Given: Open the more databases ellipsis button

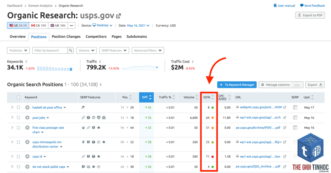Looking at the screenshot, I should 71,26.
